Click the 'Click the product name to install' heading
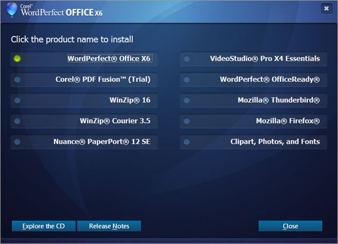Viewport: 338px width, 244px height. 72,39
